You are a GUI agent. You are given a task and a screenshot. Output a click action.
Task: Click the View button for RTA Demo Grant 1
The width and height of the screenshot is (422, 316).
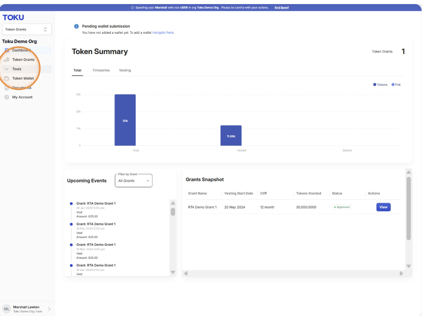(x=383, y=207)
